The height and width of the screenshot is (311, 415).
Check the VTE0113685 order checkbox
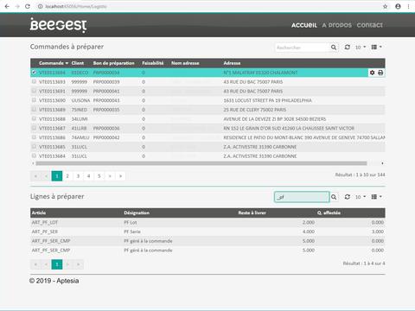34,146
